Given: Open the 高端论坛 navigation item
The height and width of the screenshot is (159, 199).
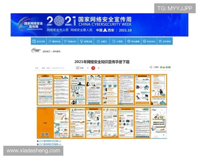Looking at the screenshot, I should pyautogui.click(x=70, y=41).
